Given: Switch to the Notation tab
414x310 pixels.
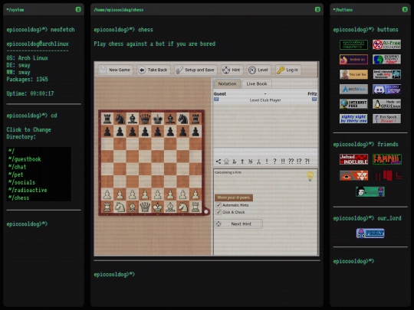Looking at the screenshot, I should 227,84.
